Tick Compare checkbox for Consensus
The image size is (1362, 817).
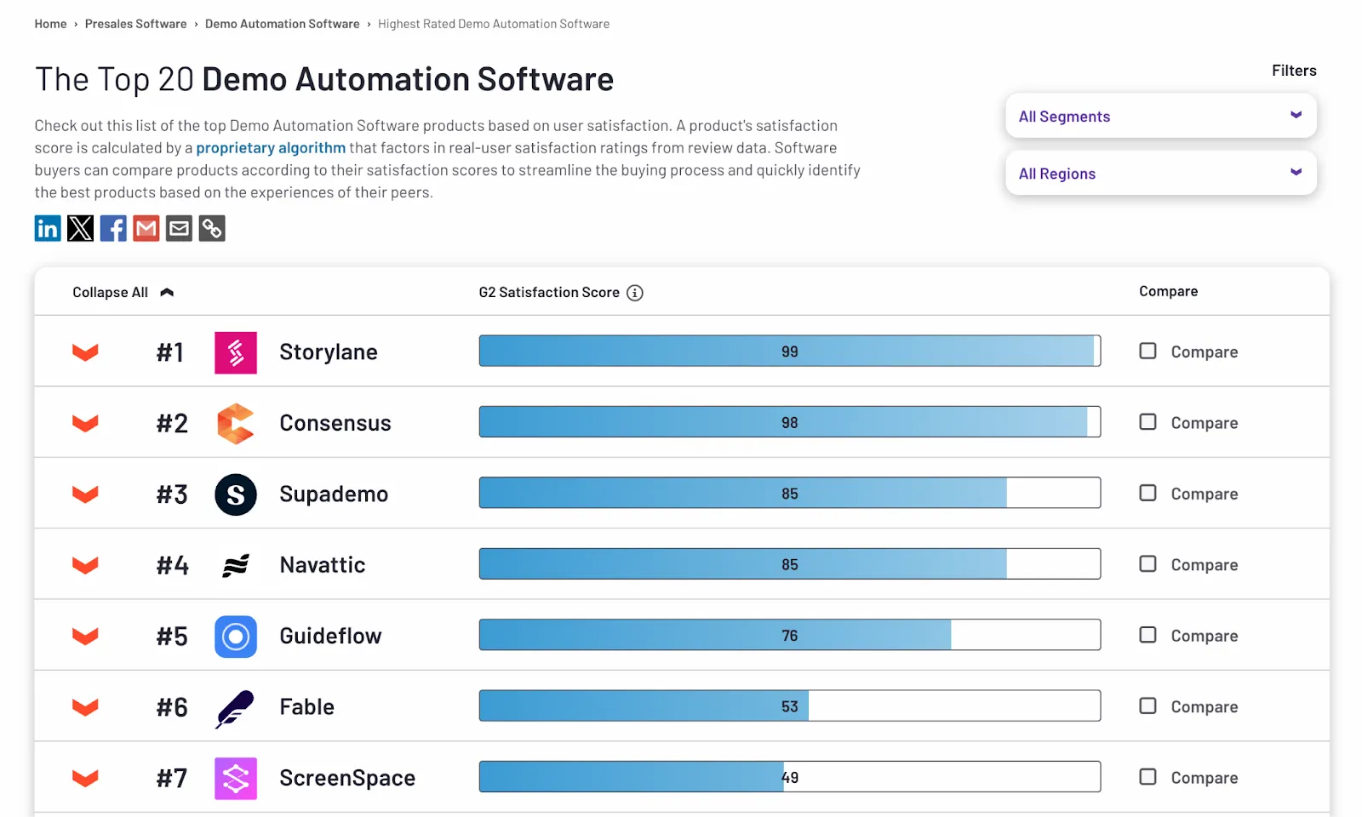[x=1147, y=421]
